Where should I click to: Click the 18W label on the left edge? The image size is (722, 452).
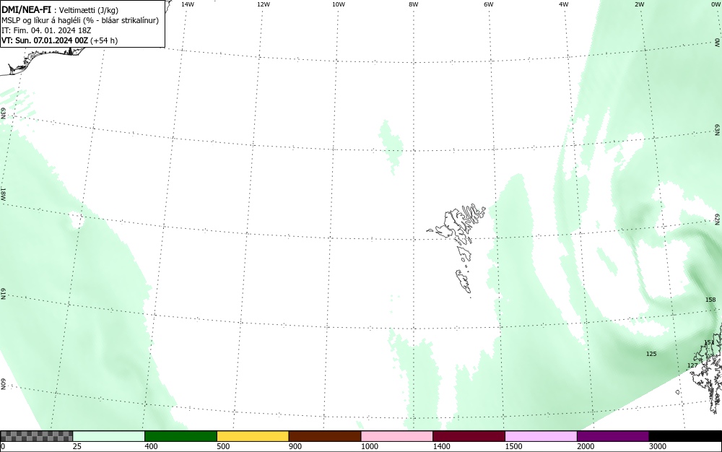click(3, 194)
